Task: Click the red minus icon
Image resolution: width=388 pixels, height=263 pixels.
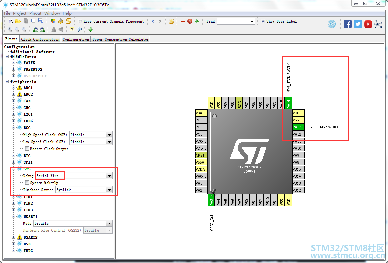Action: [183, 21]
